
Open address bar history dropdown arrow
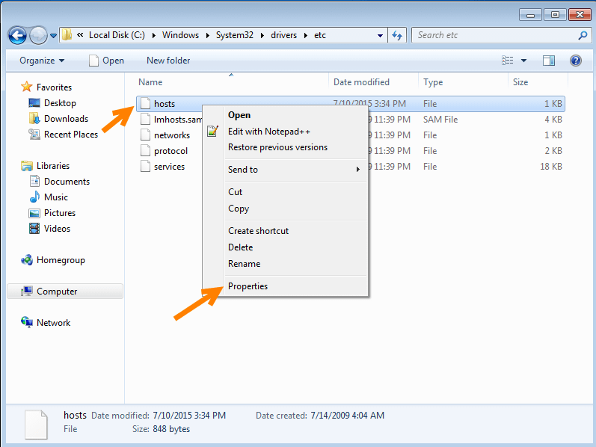[x=381, y=35]
